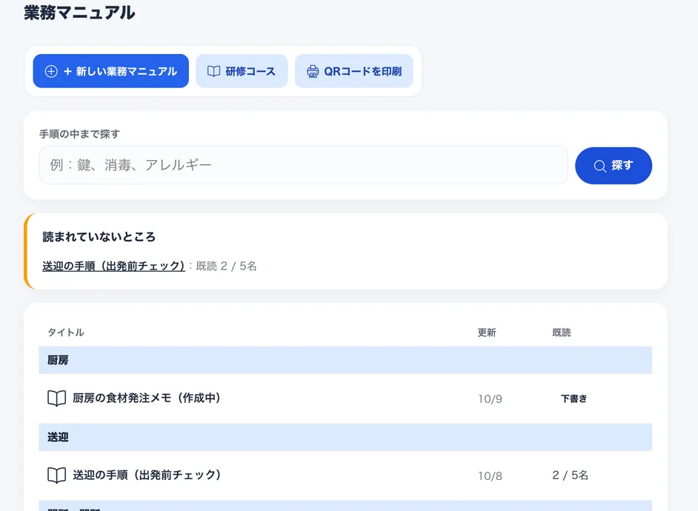Click the 10/9 update date
The image size is (698, 511).
(490, 399)
